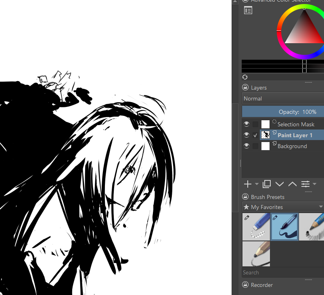The image size is (324, 295).
Task: Click the Layers docker title
Action: coord(259,88)
